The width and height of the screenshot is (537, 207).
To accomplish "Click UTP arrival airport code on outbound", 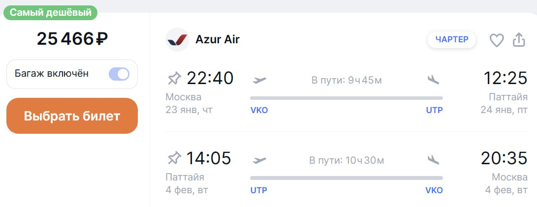I will (x=434, y=110).
